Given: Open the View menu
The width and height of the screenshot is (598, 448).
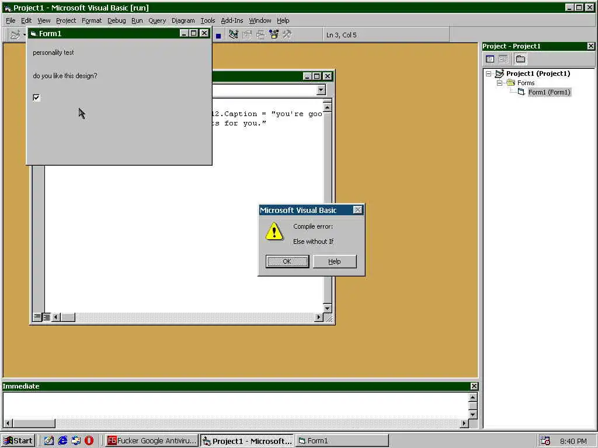Looking at the screenshot, I should [44, 20].
